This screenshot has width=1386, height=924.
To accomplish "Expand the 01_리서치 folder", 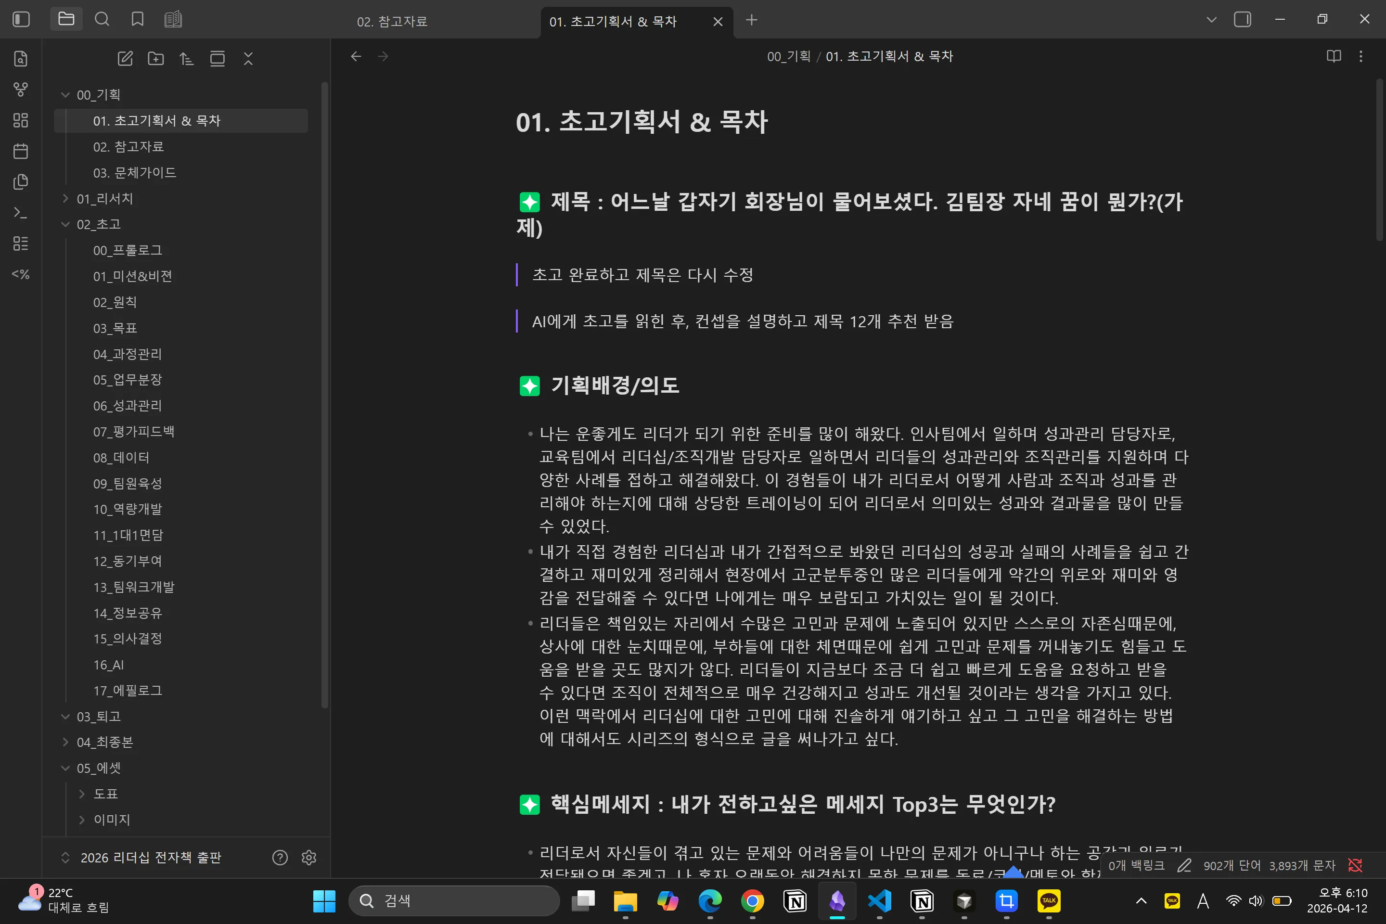I will (x=105, y=199).
